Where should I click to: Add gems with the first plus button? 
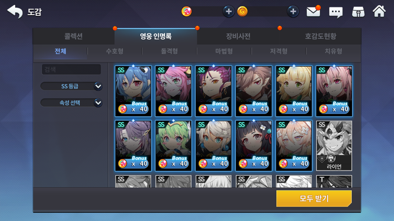tap(228, 12)
